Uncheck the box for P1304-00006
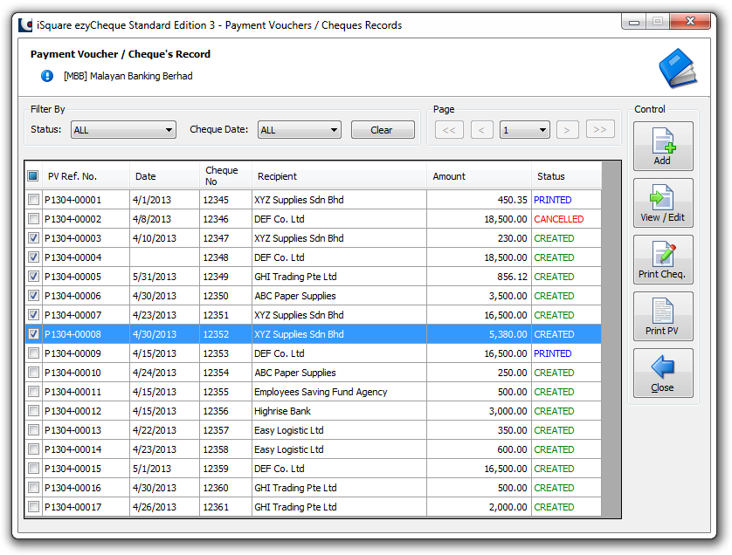The image size is (732, 555). (33, 296)
